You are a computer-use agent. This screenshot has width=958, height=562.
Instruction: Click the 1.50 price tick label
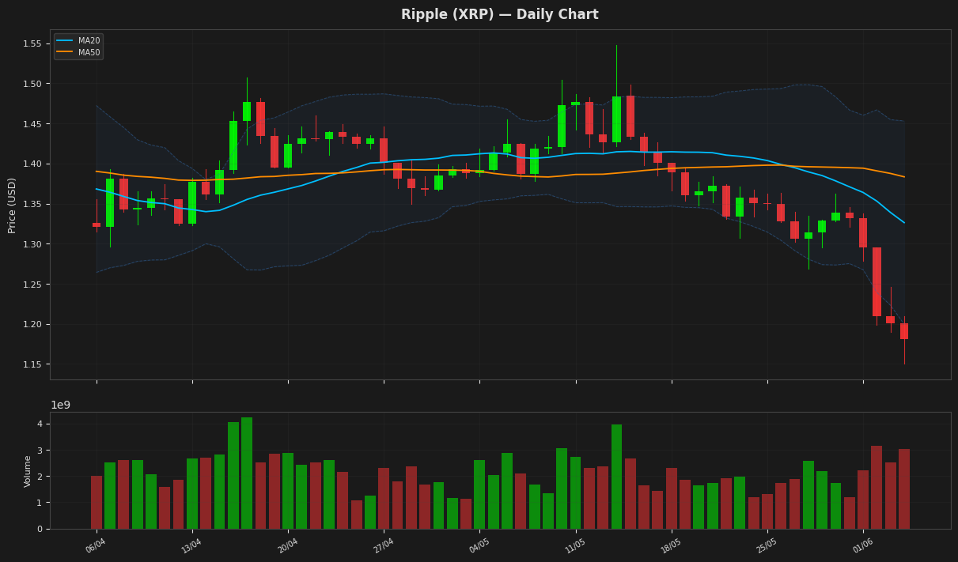point(32,84)
